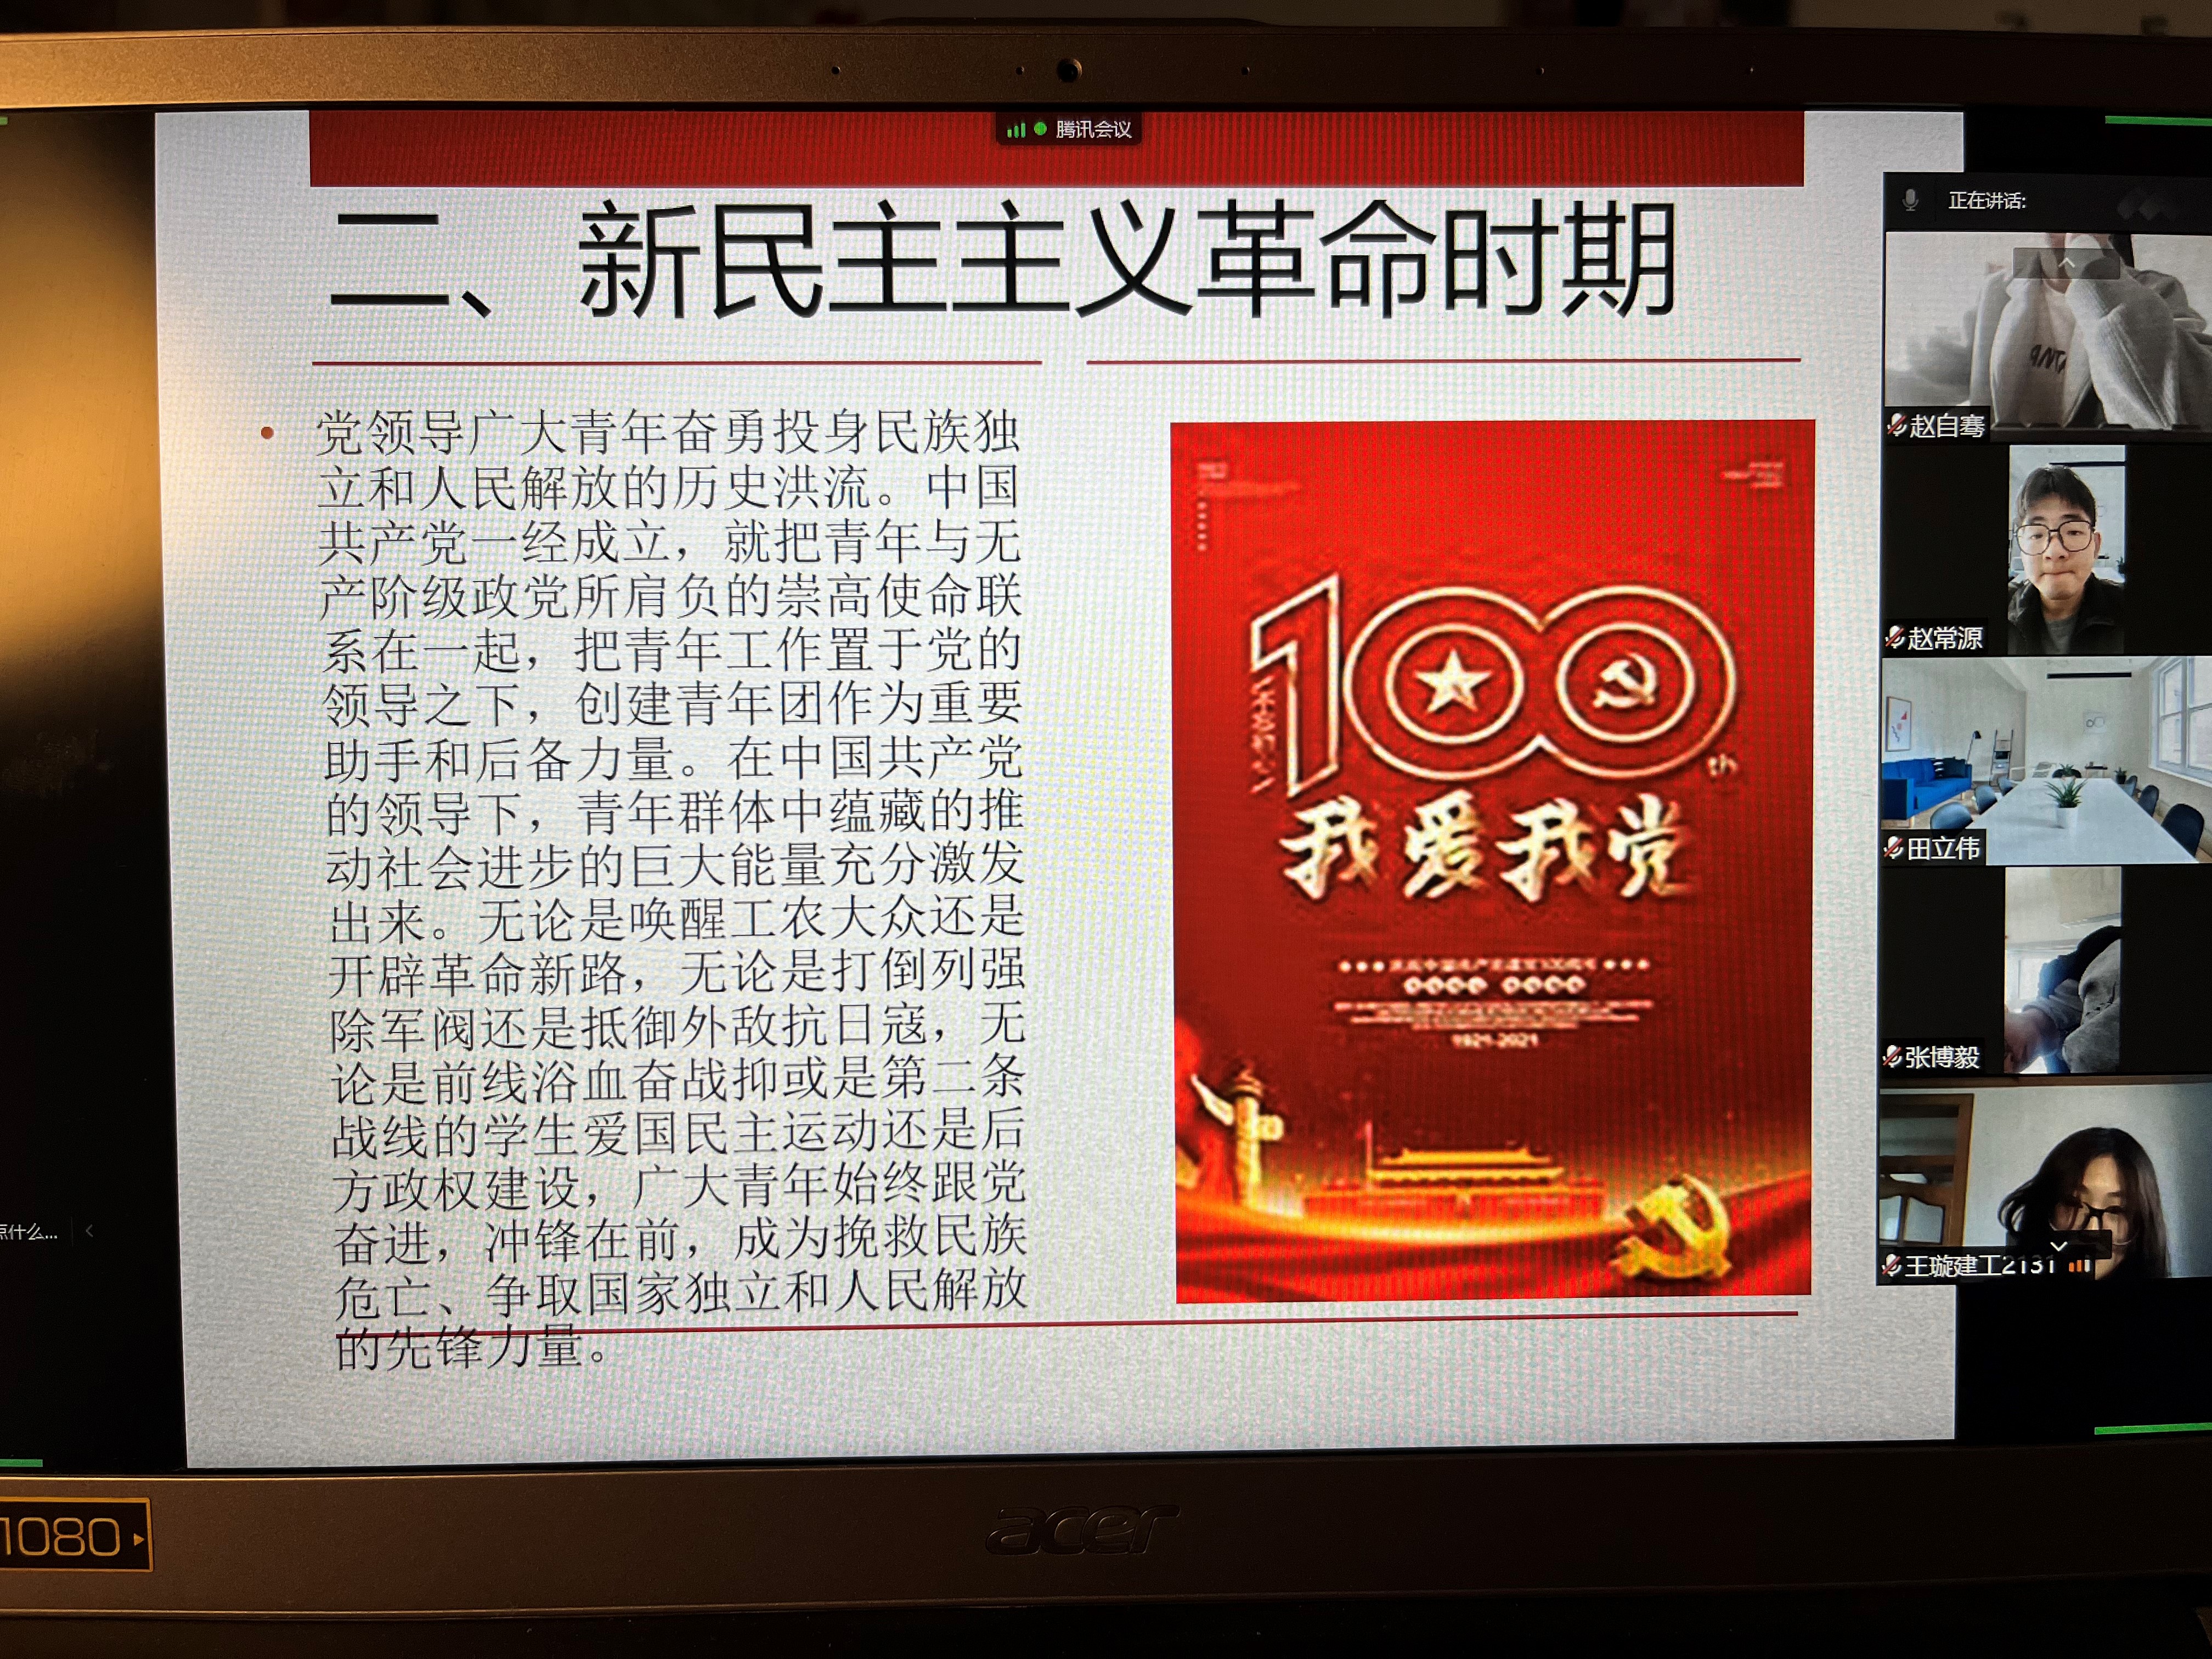The height and width of the screenshot is (1659, 2212).
Task: Click muted mic icon next to 赵自骞
Action: click(x=1897, y=425)
